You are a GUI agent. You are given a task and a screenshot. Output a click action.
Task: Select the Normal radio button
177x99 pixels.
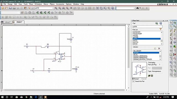[x=133, y=79]
